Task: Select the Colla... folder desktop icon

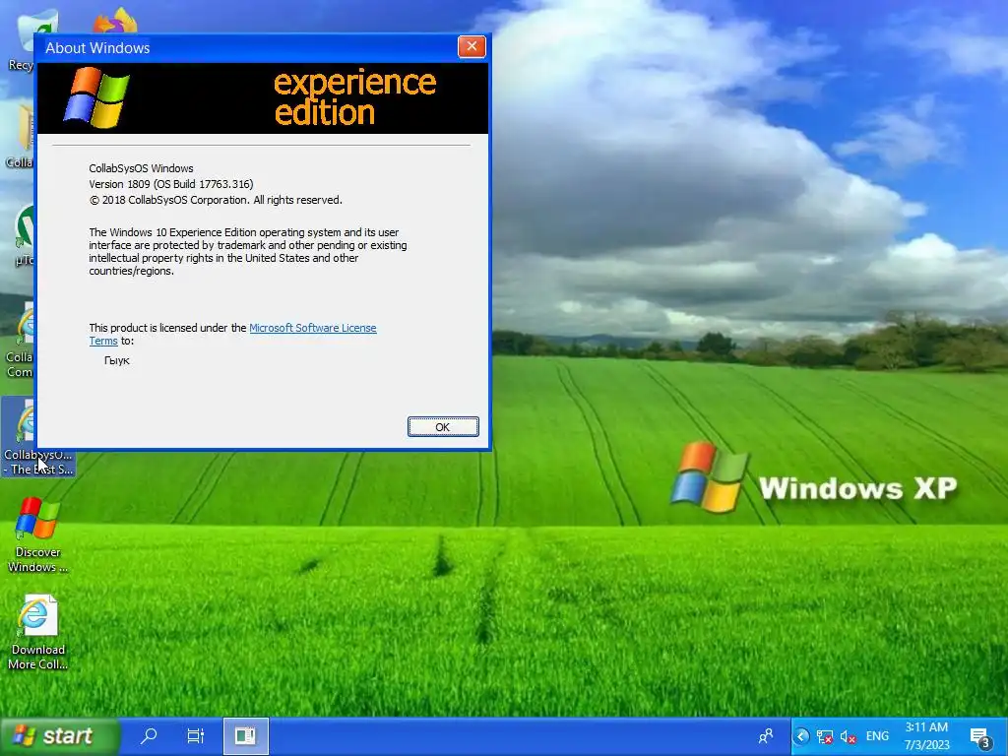Action: click(x=22, y=137)
